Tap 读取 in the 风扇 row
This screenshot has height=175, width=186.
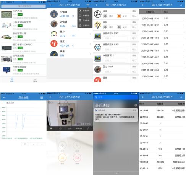click(x=134, y=11)
